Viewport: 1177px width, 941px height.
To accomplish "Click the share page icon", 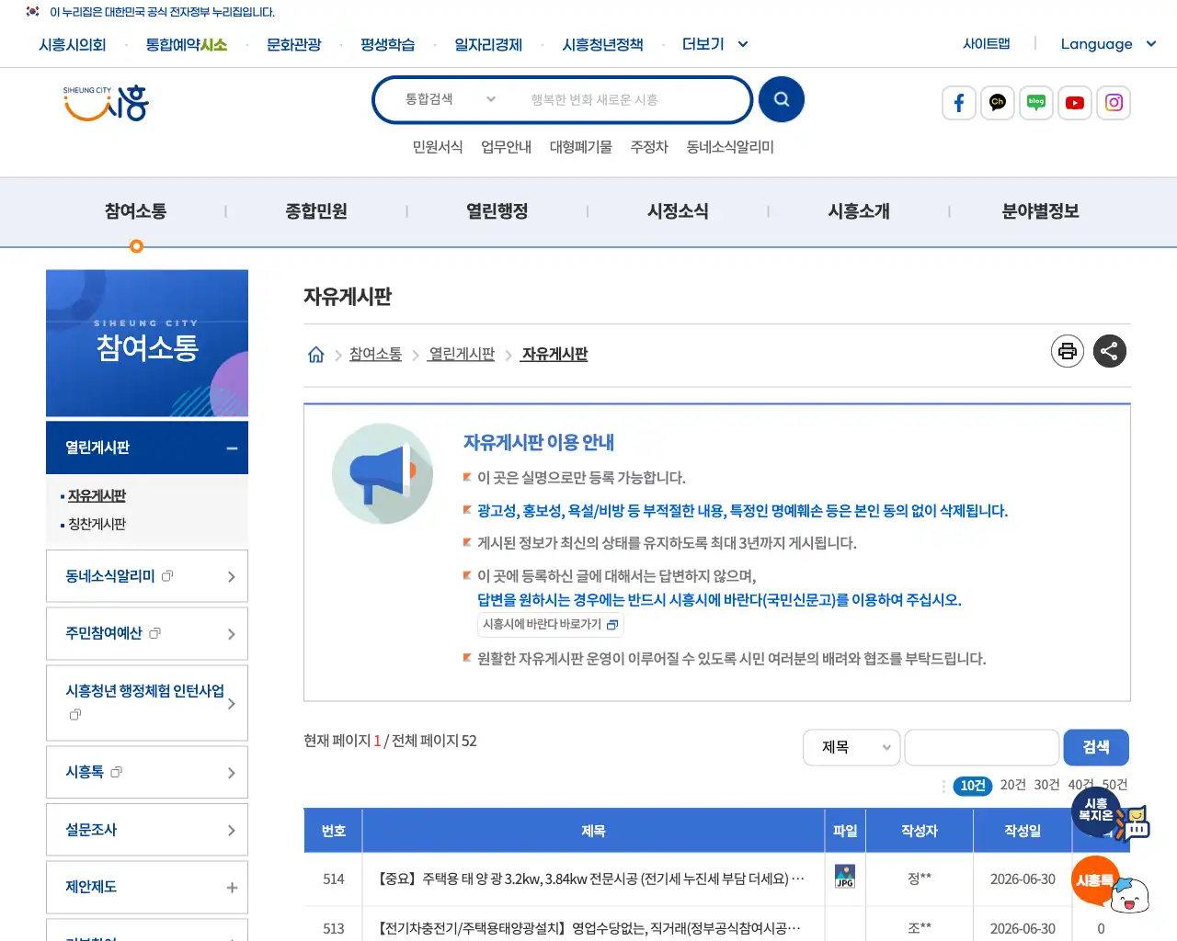I will (1110, 351).
